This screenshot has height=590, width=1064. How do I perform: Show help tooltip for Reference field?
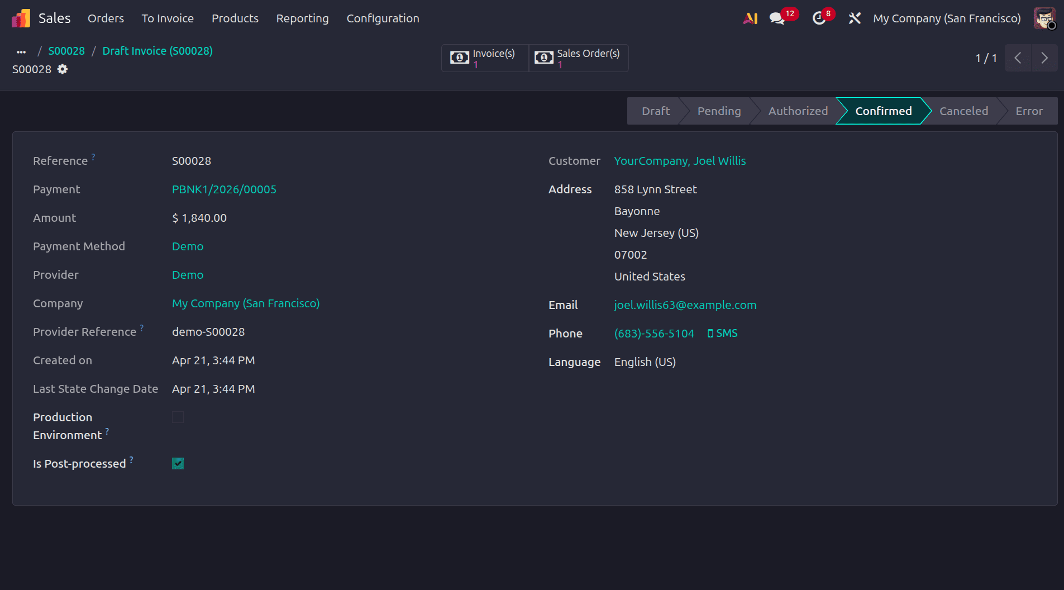[x=93, y=156]
